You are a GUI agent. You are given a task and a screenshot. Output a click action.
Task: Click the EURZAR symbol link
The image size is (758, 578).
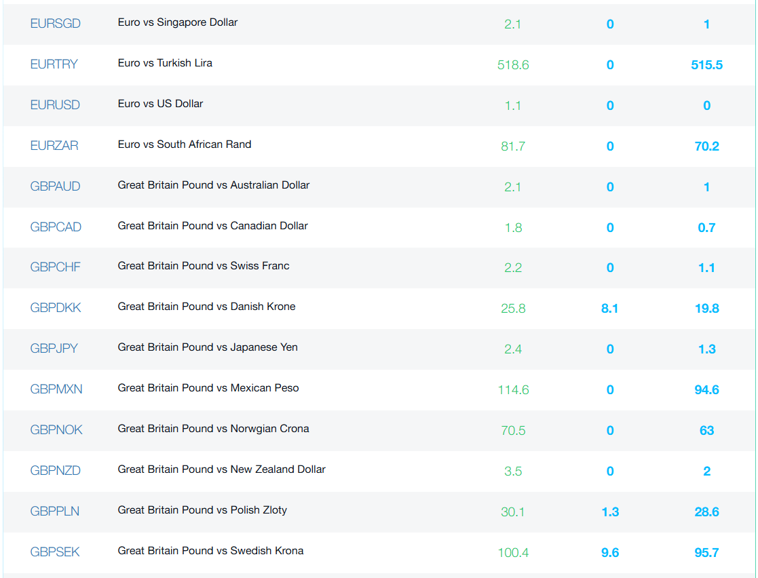point(54,146)
